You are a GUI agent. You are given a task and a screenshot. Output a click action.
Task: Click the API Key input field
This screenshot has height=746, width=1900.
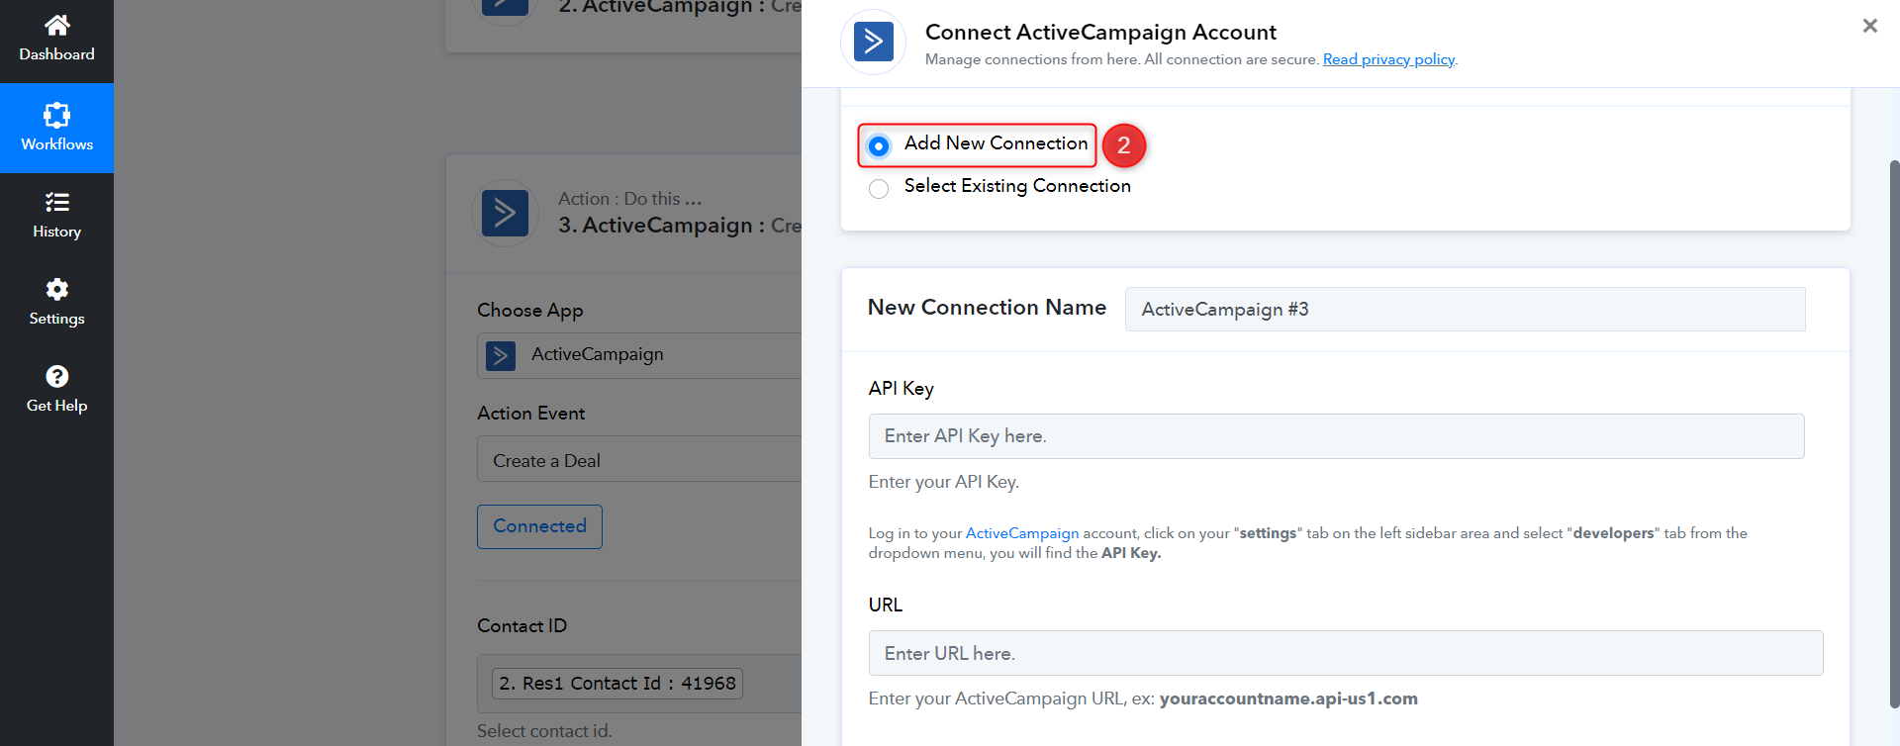tap(1336, 436)
